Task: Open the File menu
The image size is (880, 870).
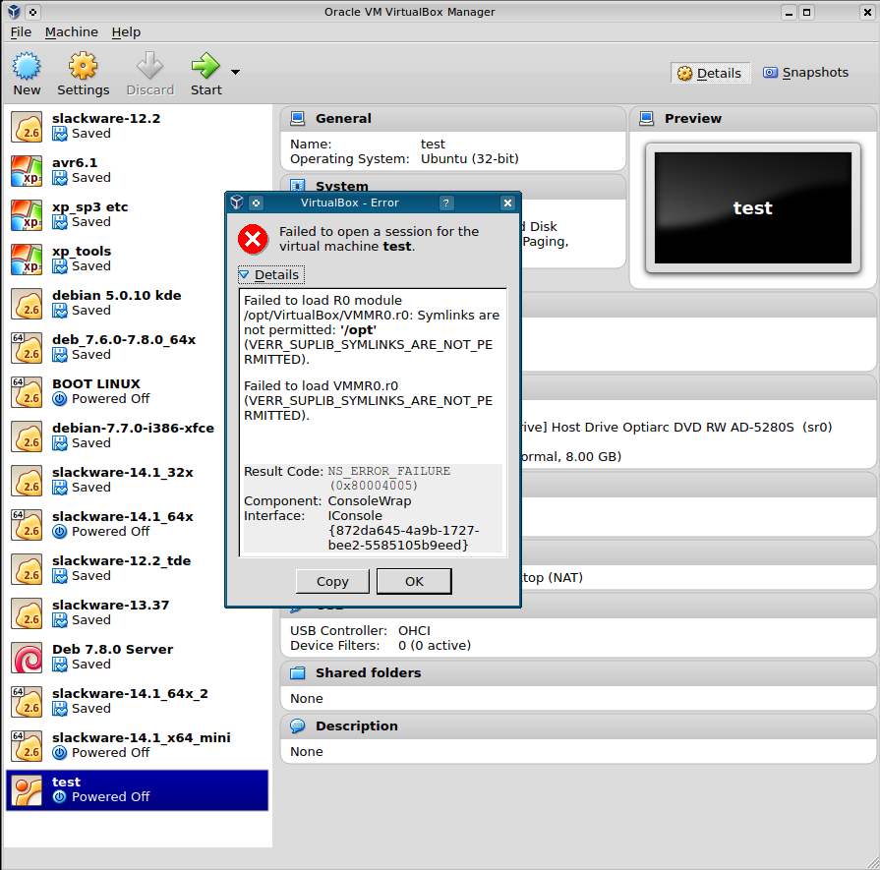Action: tap(21, 32)
